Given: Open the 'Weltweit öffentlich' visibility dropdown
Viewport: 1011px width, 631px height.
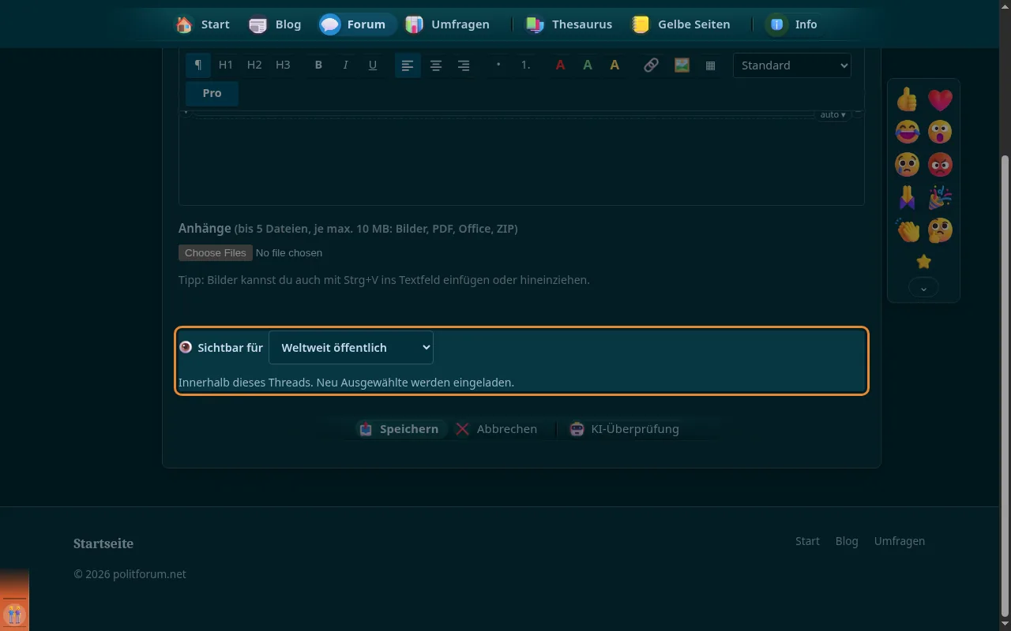Looking at the screenshot, I should (351, 347).
